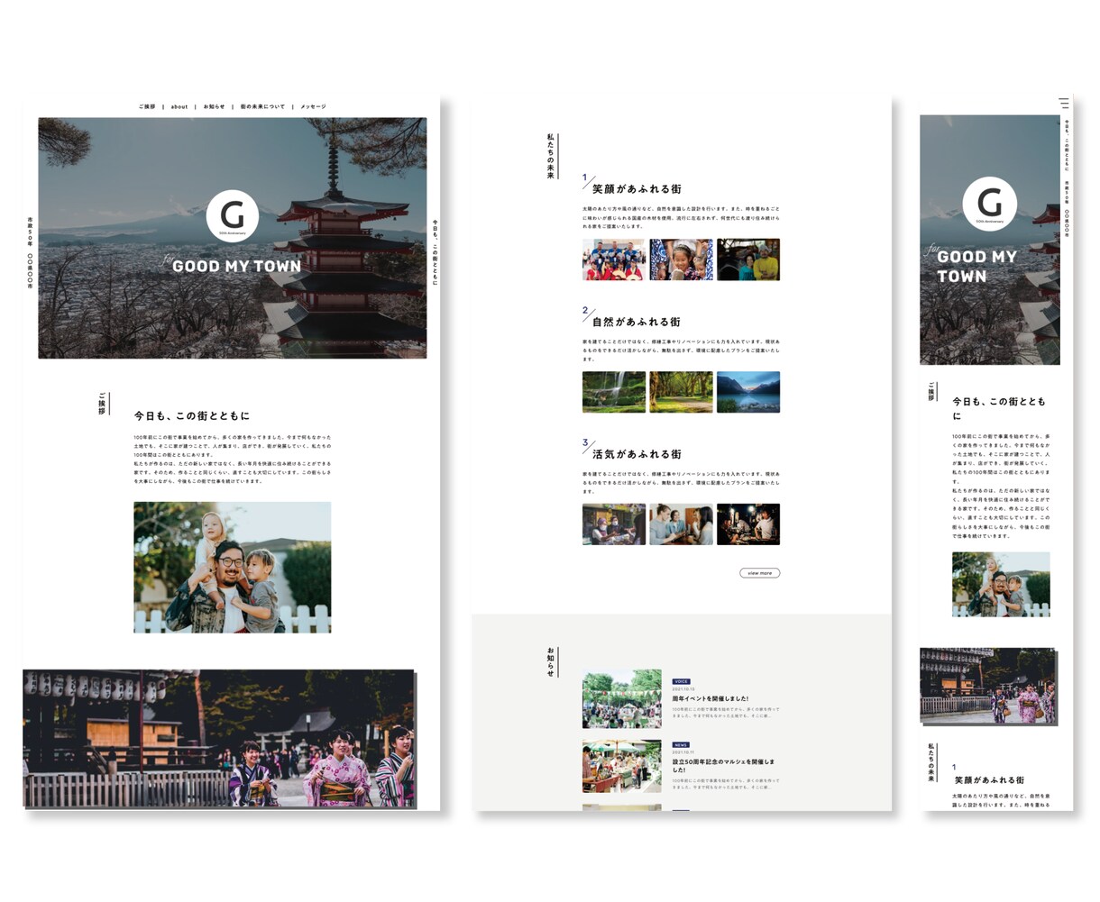This screenshot has height=902, width=1100.
Task: Open the article 設立50周年記念のマルシェを開催しました!
Action: 723,766
